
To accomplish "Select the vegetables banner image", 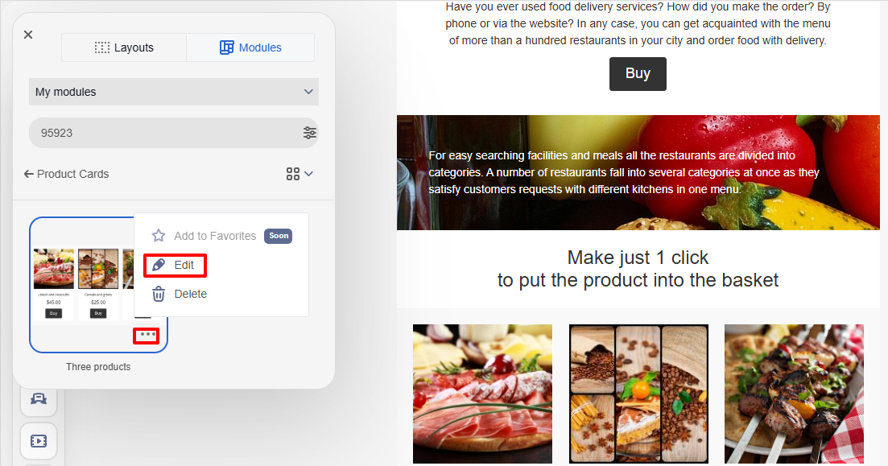I will point(638,173).
